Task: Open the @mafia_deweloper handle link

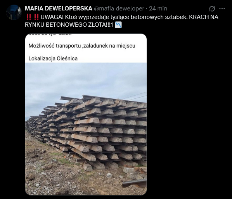Action: [119, 9]
